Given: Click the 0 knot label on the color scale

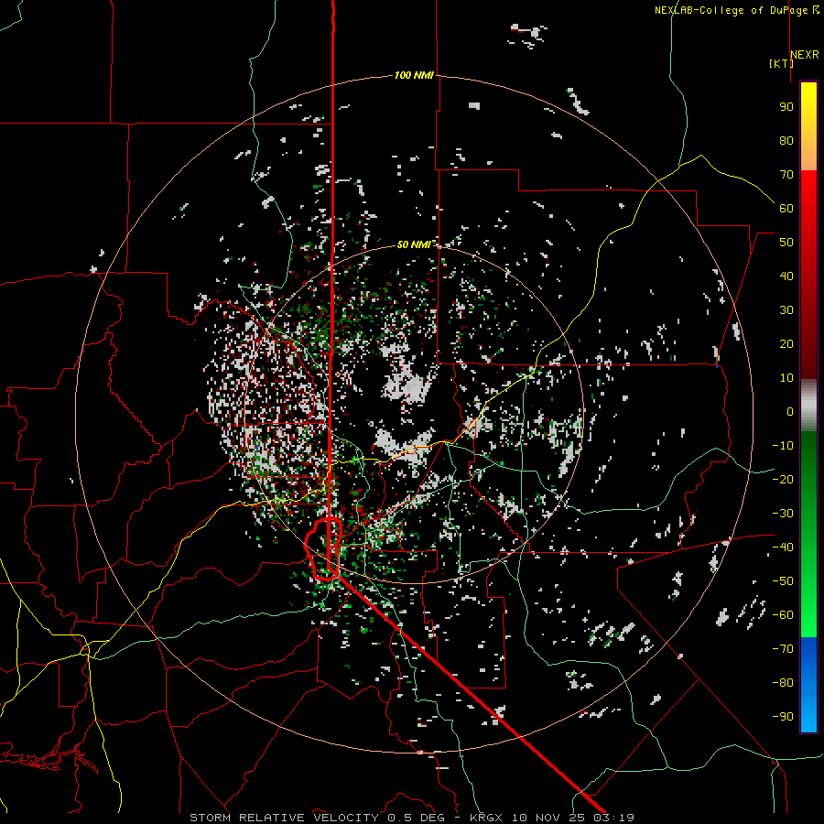Looking at the screenshot, I should [790, 412].
